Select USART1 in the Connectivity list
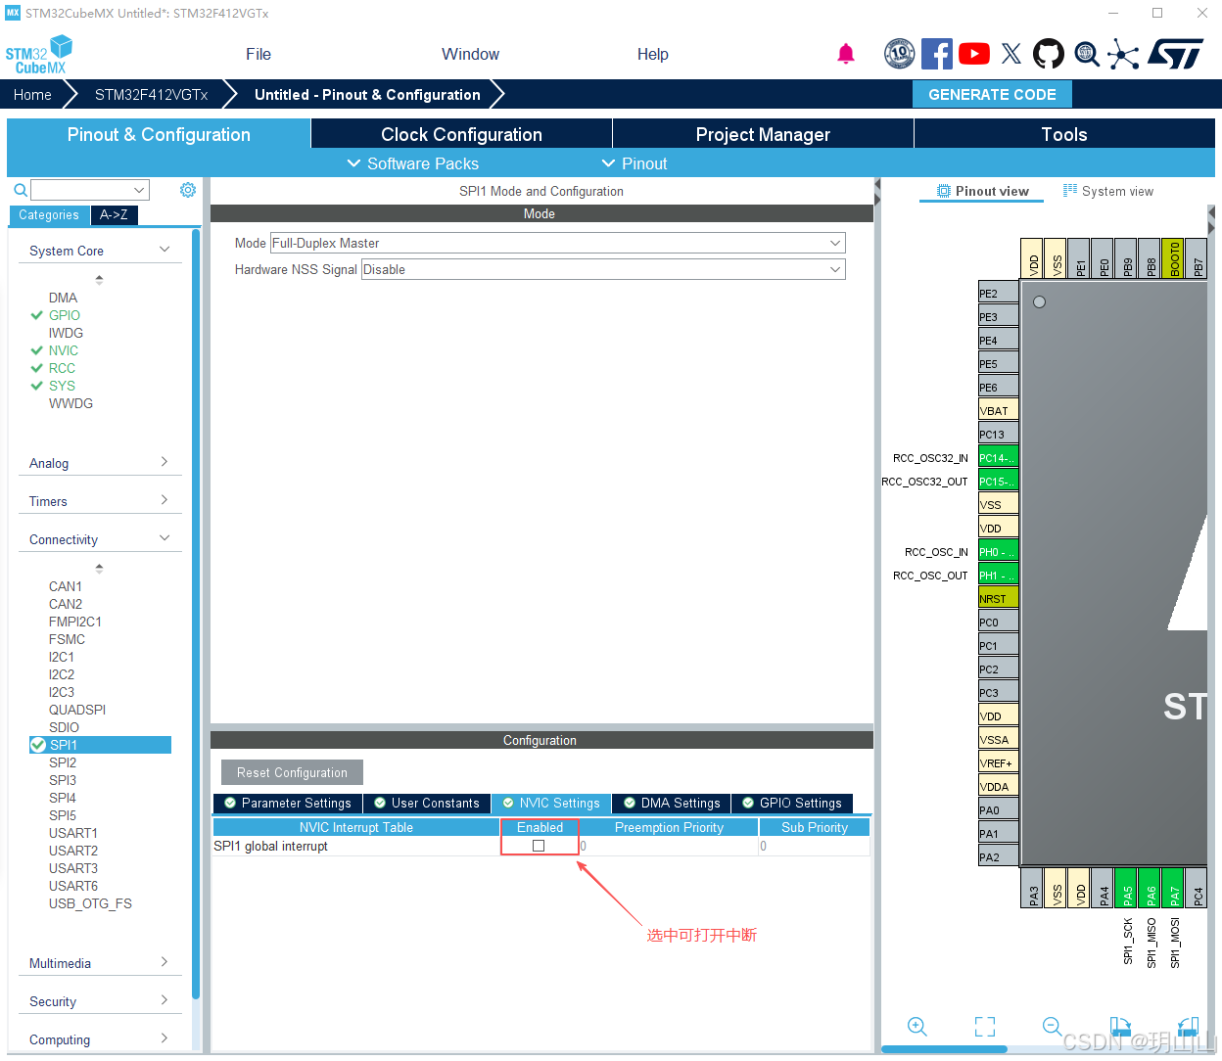This screenshot has width=1222, height=1061. [73, 833]
